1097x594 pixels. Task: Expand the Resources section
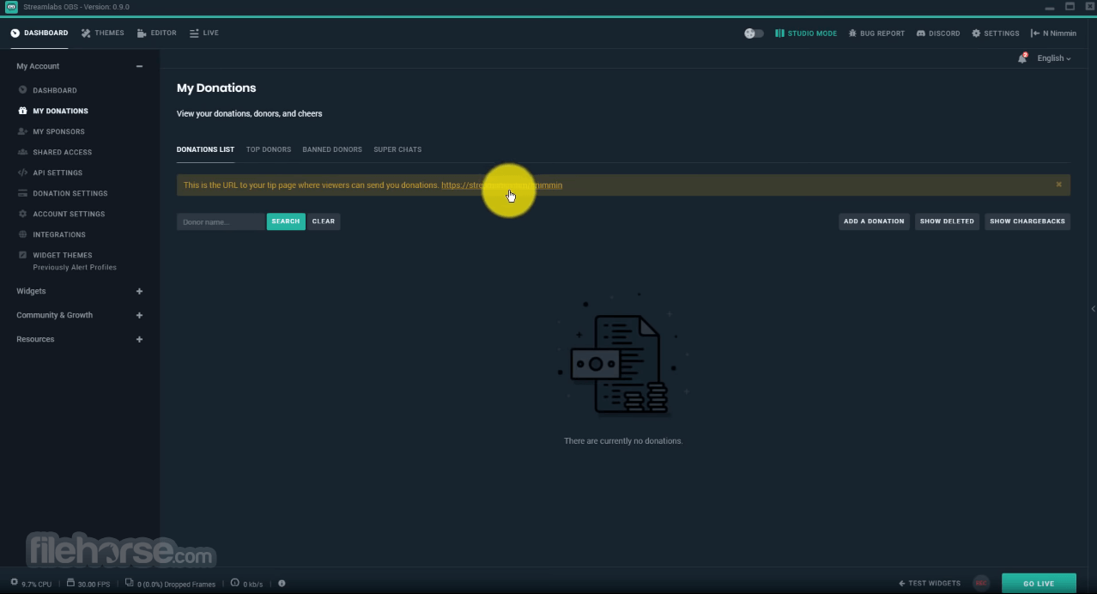pyautogui.click(x=139, y=339)
